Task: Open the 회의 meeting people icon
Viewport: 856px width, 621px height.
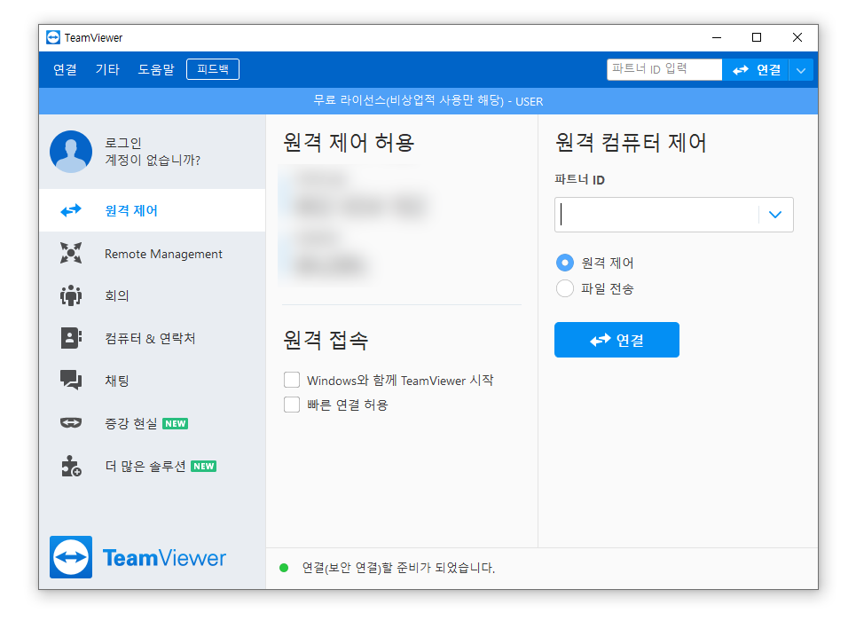Action: coord(71,295)
